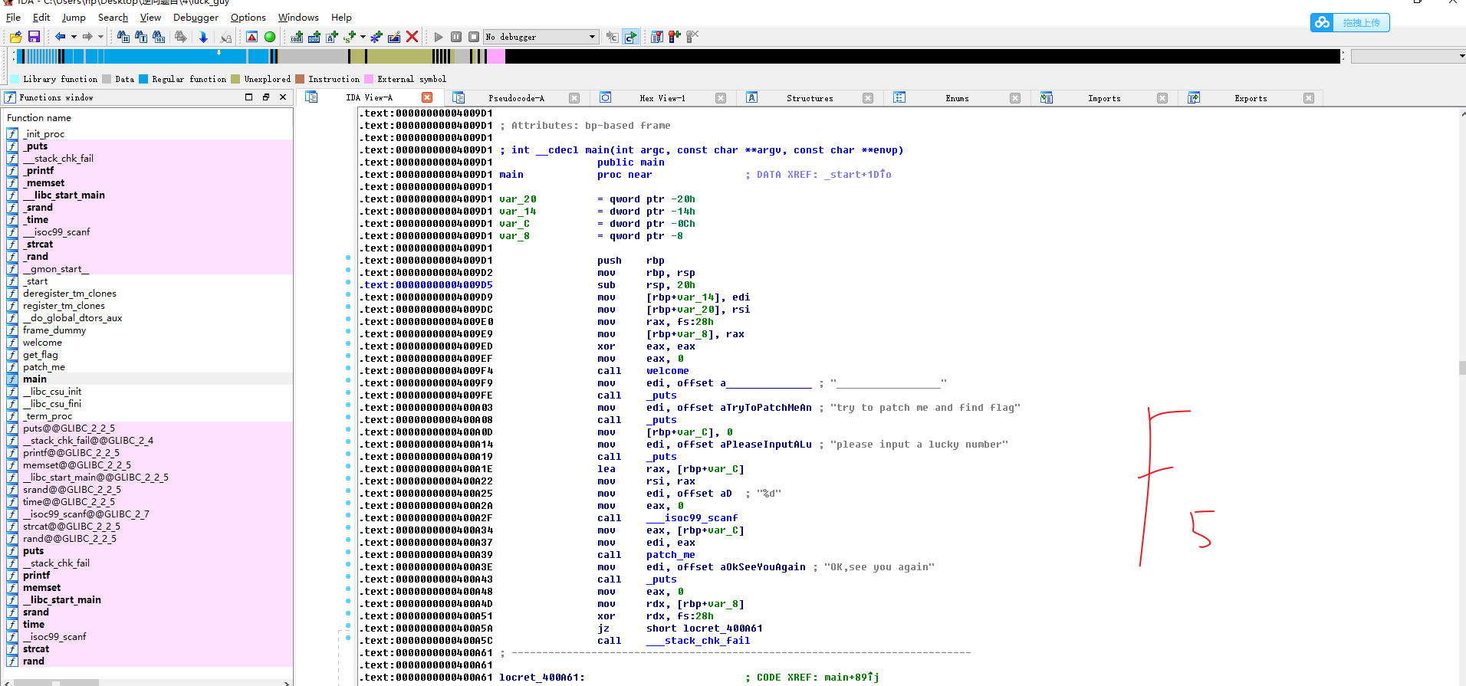This screenshot has height=686, width=1466.
Task: Click the green circle toolbar icon
Action: [270, 37]
